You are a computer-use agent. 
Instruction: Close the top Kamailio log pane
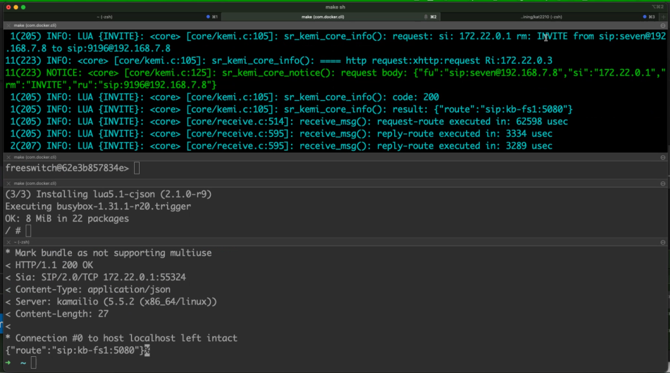7,25
